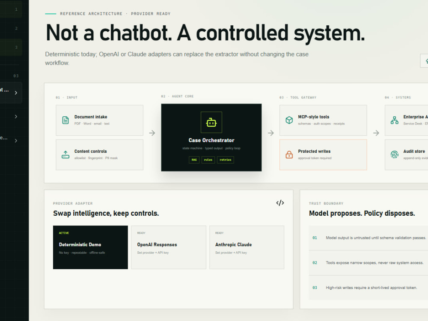The width and height of the screenshot is (428, 321).
Task: Click the 'ACTIVE' status label
Action: click(64, 233)
